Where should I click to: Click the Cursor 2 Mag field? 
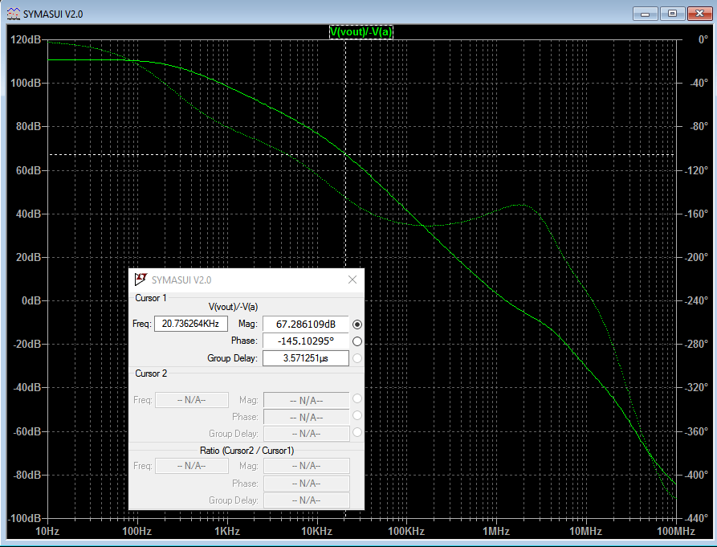click(x=307, y=400)
